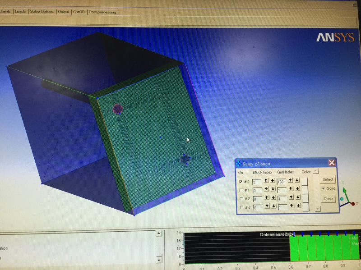Switch to the Solve Options tab
The image size is (361, 270).
42,12
